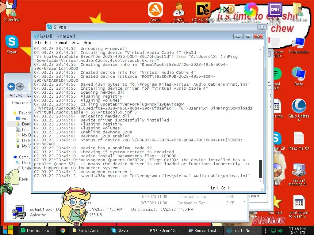The width and height of the screenshot is (314, 235).
Task: Click the Explorer forward navigation arrow
Action: click(19, 87)
